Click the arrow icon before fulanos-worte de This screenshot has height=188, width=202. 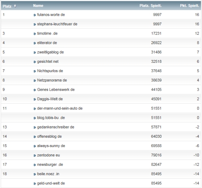pyautogui.click(x=35, y=15)
